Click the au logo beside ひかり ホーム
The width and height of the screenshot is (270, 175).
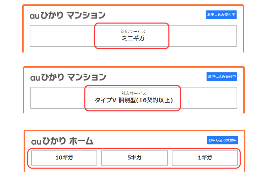[36, 142]
